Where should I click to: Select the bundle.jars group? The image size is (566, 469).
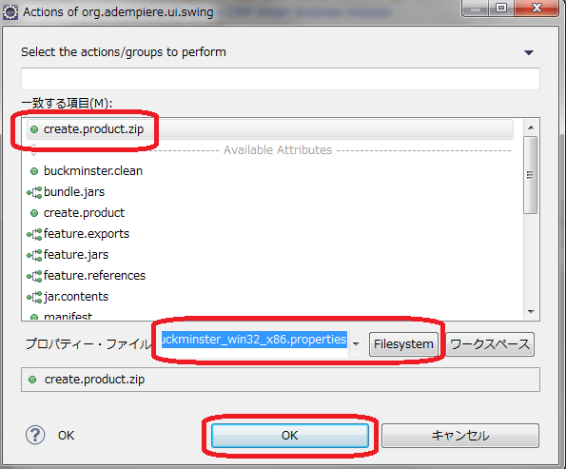(x=269, y=192)
